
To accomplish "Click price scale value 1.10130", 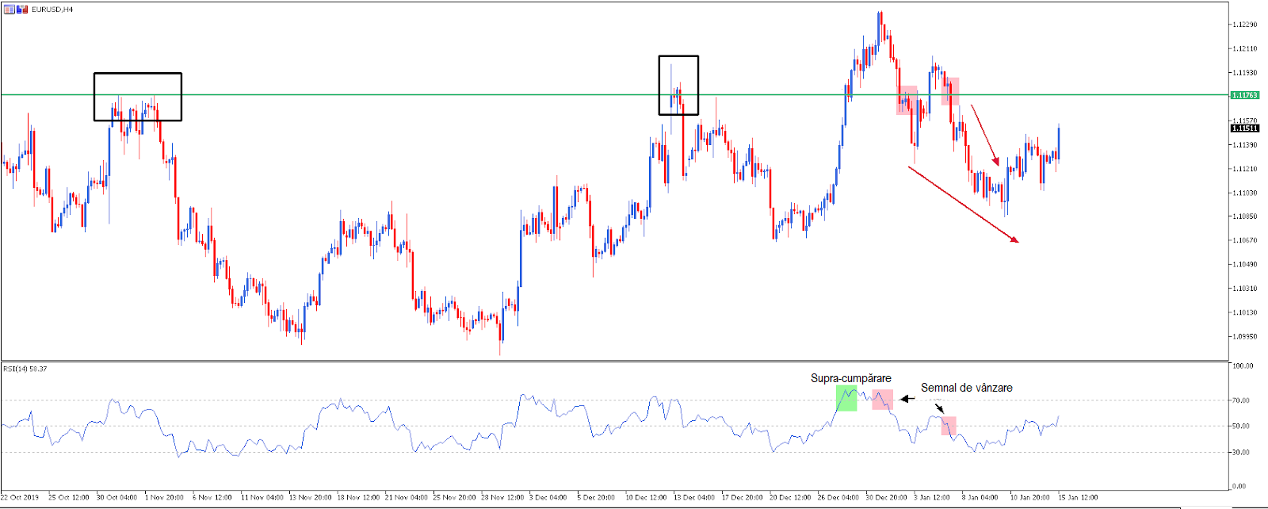I will [x=1245, y=312].
